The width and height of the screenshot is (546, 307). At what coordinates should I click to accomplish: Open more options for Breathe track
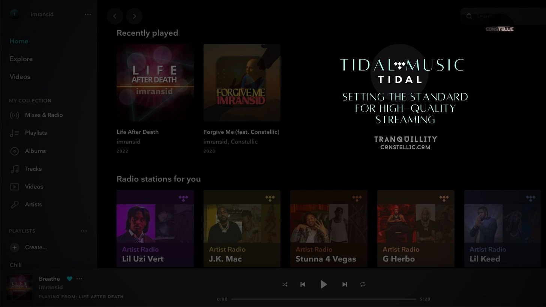(x=79, y=279)
